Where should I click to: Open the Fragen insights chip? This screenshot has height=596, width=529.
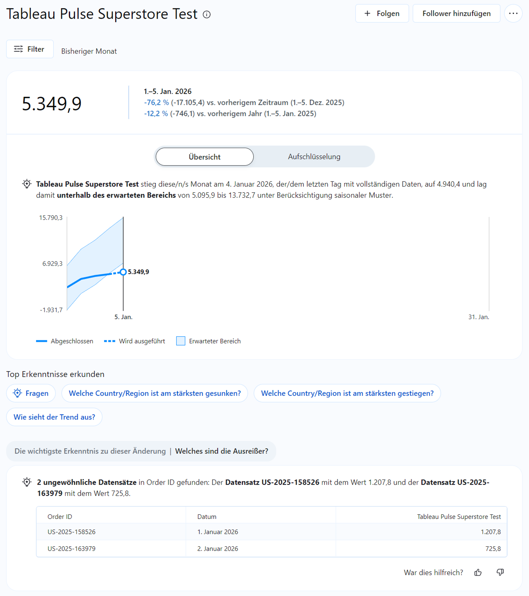pyautogui.click(x=31, y=393)
